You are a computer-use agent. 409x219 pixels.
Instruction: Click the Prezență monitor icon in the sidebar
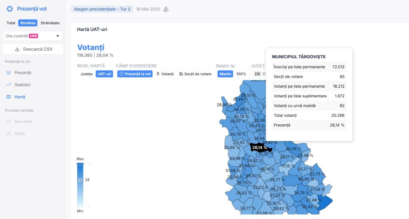tap(9, 73)
